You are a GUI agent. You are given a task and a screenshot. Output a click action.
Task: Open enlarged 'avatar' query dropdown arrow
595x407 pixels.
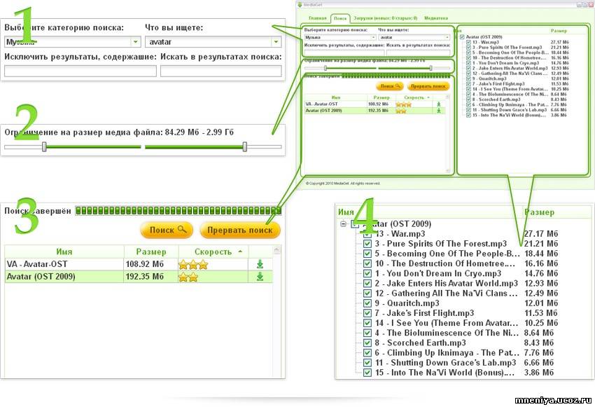(x=276, y=42)
